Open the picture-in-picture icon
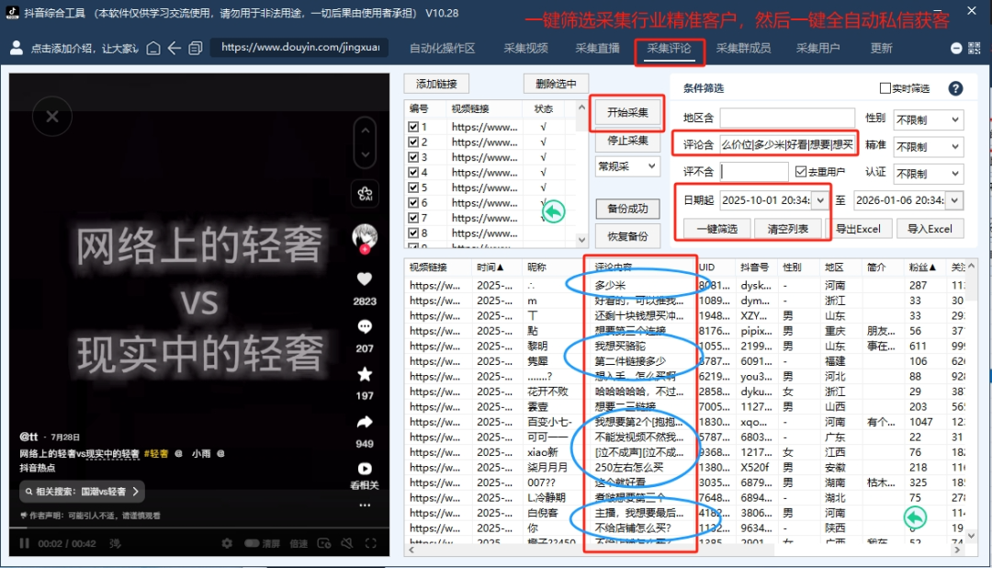This screenshot has width=992, height=568. point(324,543)
